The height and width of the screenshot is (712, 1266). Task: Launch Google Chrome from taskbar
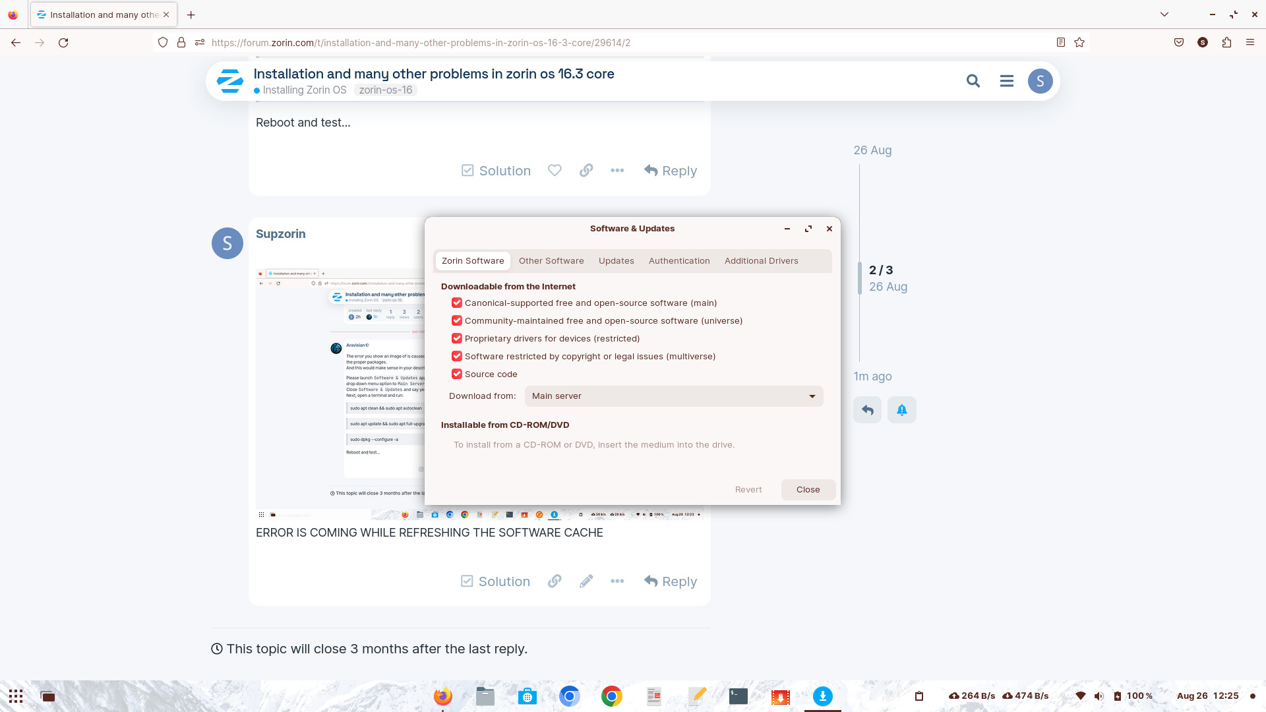pos(612,696)
